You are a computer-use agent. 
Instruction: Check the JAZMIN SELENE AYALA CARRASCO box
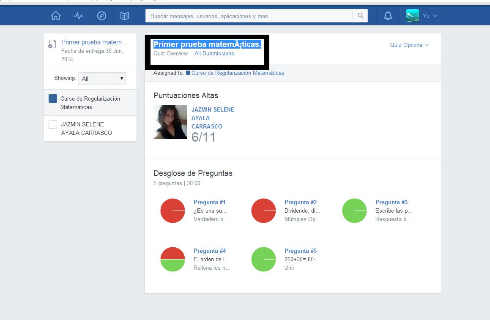pyautogui.click(x=53, y=124)
